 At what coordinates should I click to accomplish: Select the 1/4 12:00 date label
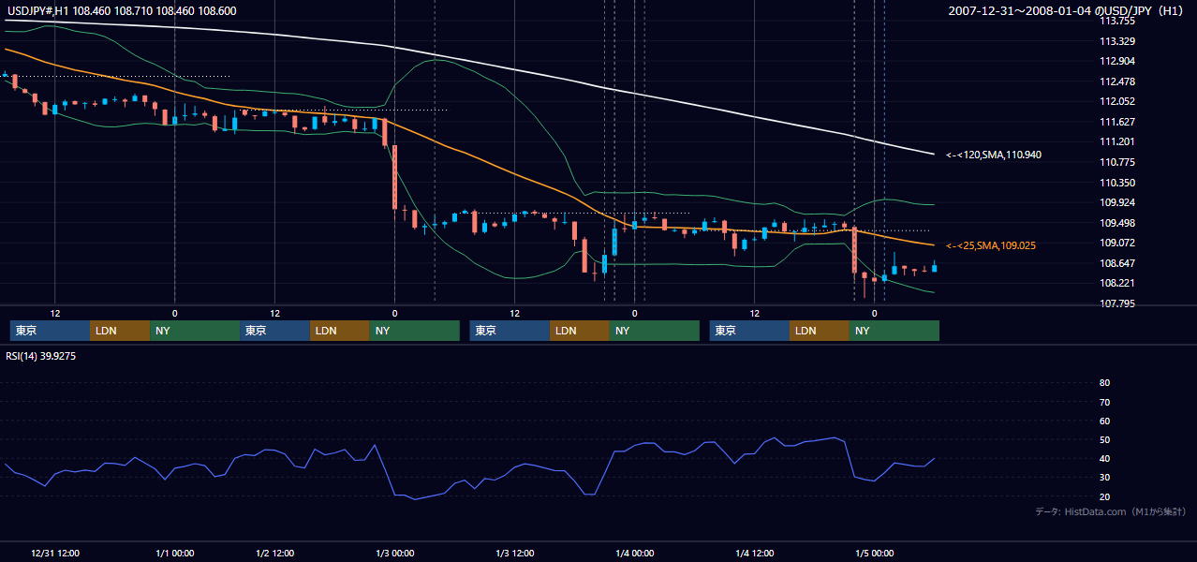pyautogui.click(x=755, y=553)
